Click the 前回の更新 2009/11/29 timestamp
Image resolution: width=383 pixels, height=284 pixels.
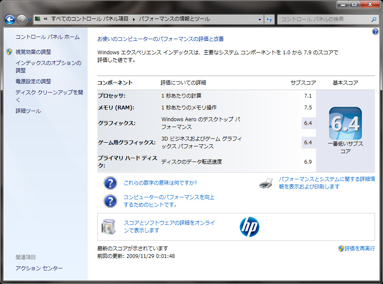tap(136, 256)
